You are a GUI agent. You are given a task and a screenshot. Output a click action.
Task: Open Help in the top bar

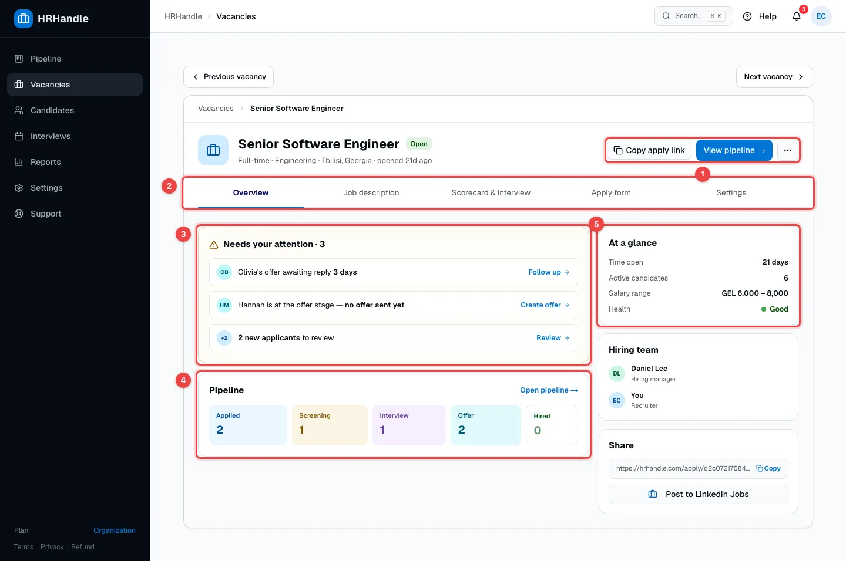[x=760, y=16]
